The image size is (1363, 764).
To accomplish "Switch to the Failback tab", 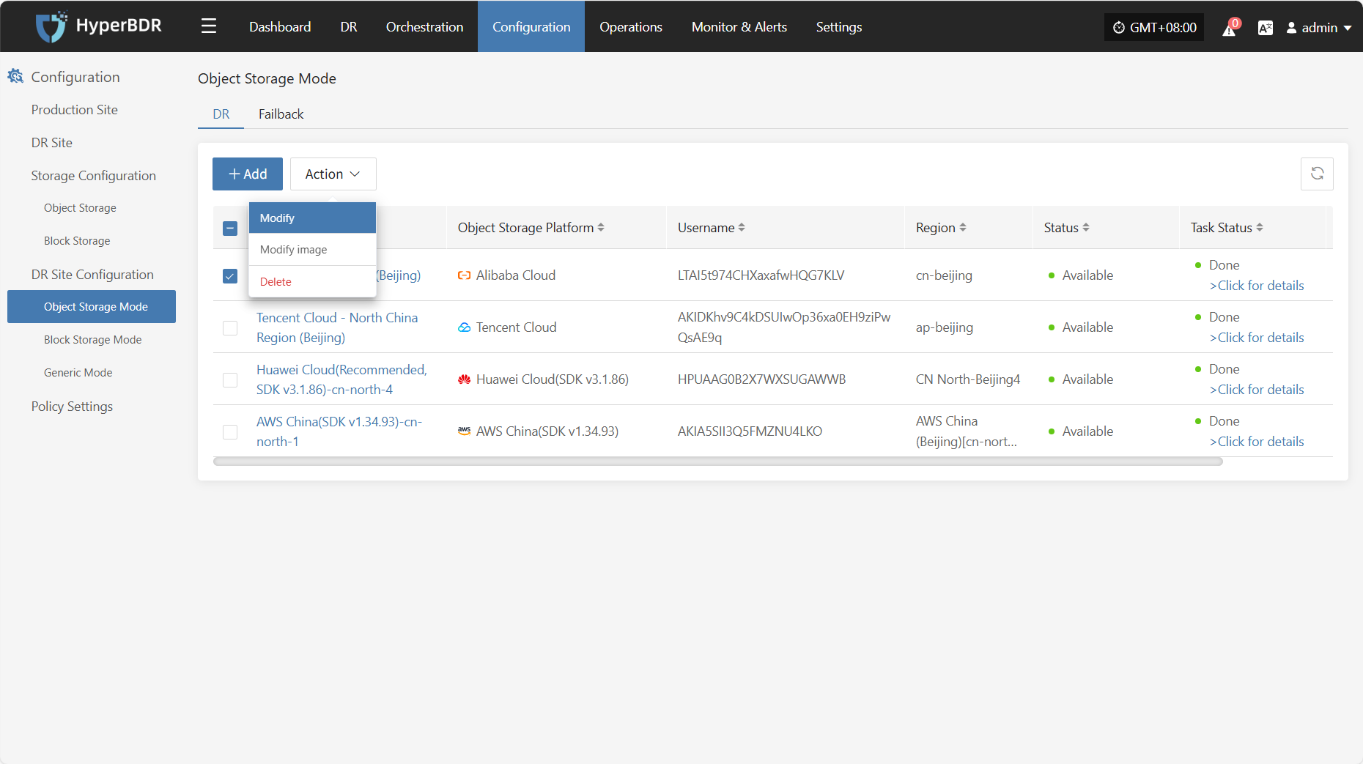I will (281, 114).
